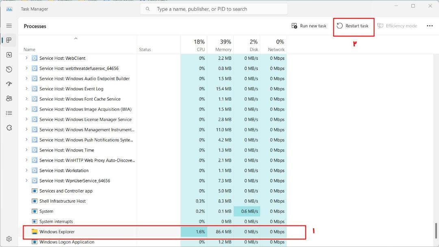The width and height of the screenshot is (439, 247).
Task: Click the Efficiency mode button
Action: point(397,26)
